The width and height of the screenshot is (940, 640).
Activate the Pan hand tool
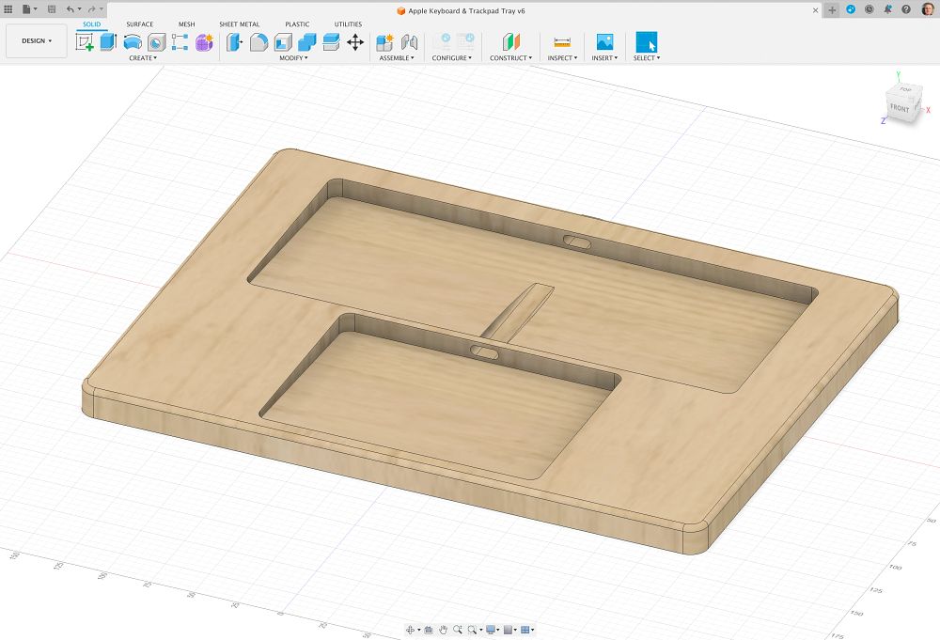443,630
